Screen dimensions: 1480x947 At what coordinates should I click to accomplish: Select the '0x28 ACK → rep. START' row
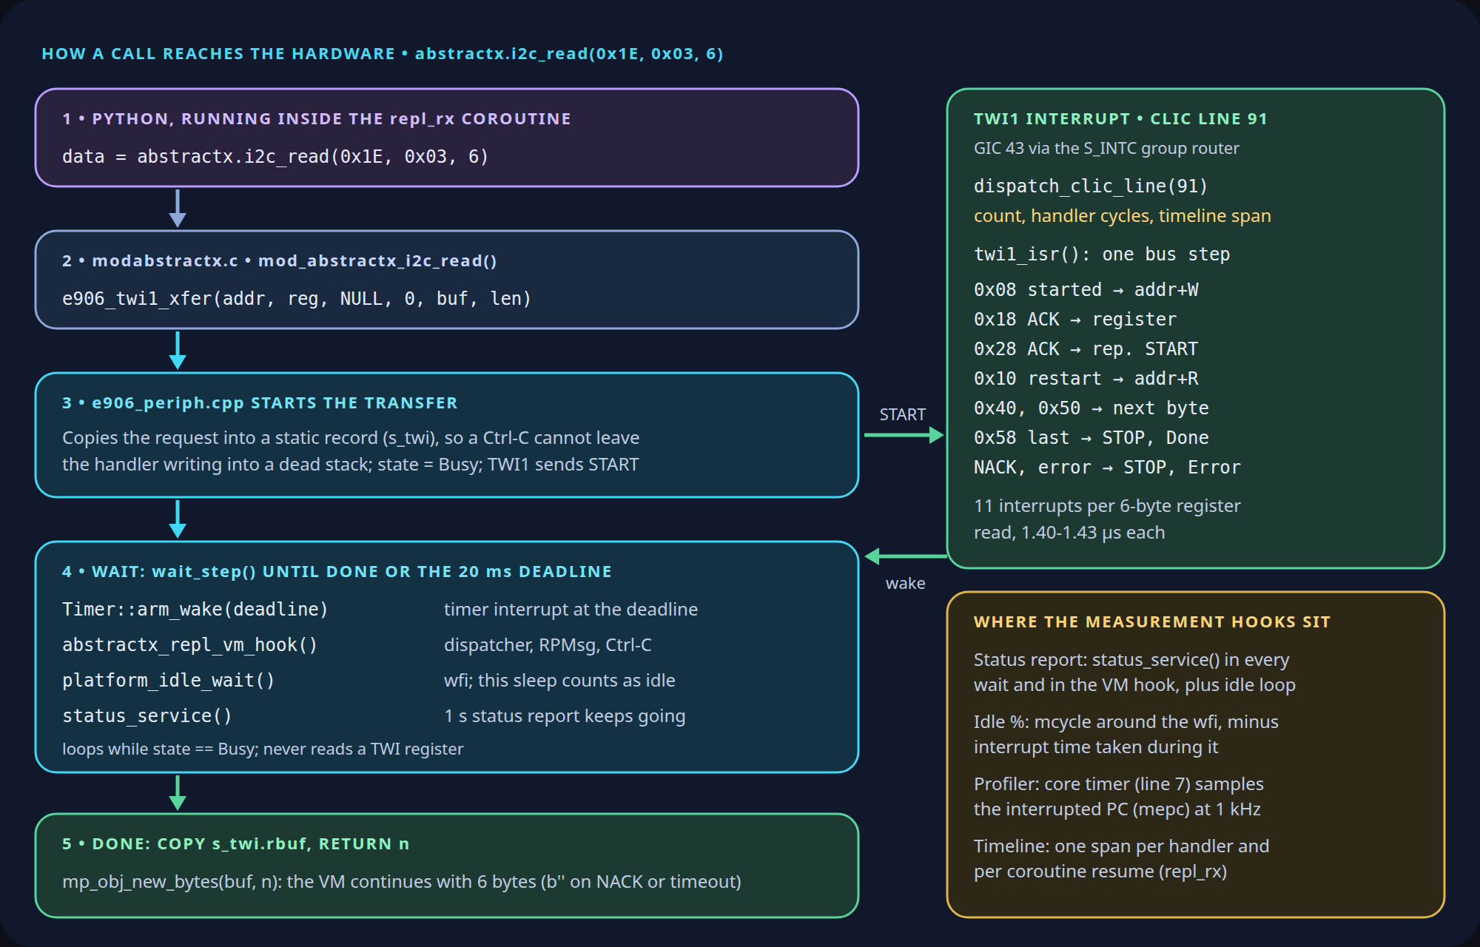click(x=1086, y=349)
